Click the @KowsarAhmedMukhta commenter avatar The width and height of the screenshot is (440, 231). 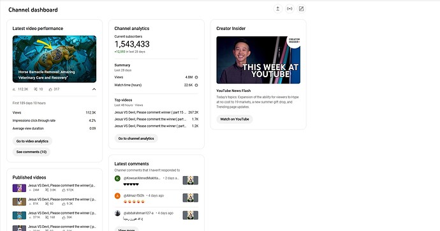click(117, 178)
